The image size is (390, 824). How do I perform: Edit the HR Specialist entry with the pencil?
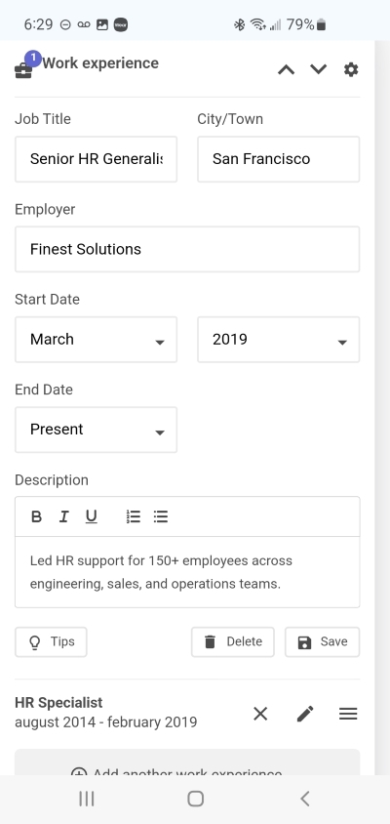[305, 714]
